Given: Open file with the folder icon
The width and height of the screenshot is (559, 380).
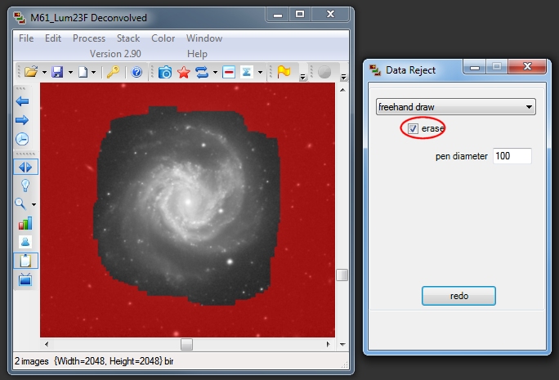Looking at the screenshot, I should click(x=31, y=72).
